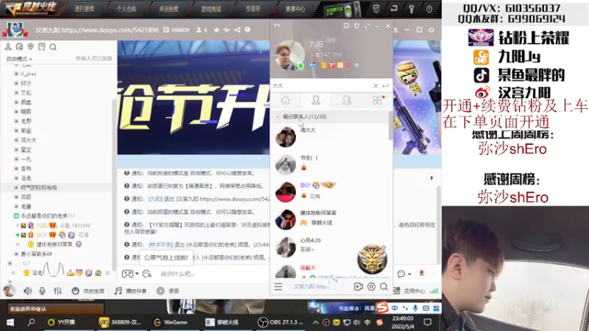Select contact 心死4.26
589x331 pixels.
coord(331,246)
